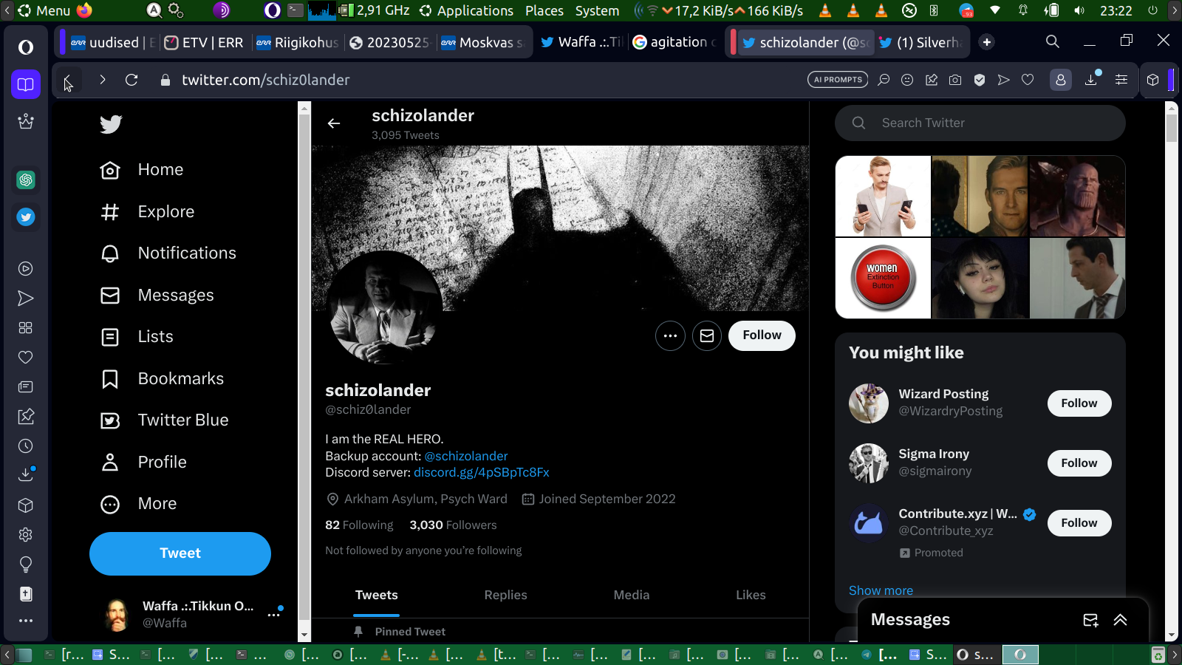1182x665 pixels.
Task: Send schizolander a direct message via envelope icon
Action: coord(707,335)
